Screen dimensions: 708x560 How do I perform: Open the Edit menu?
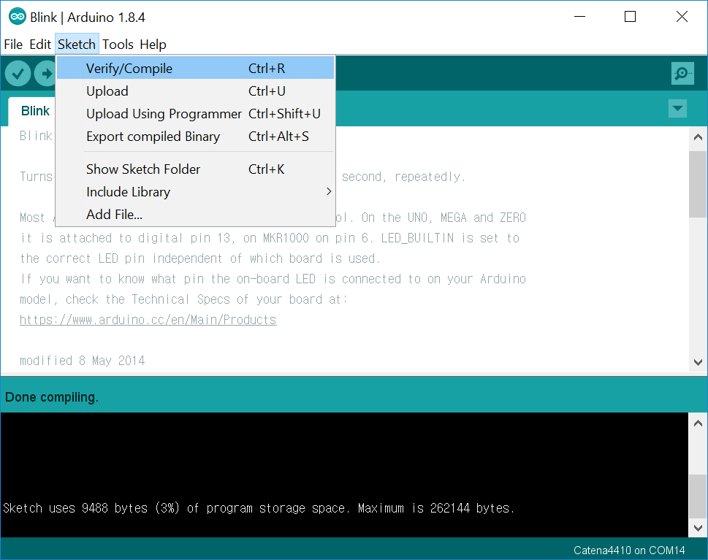coord(40,45)
